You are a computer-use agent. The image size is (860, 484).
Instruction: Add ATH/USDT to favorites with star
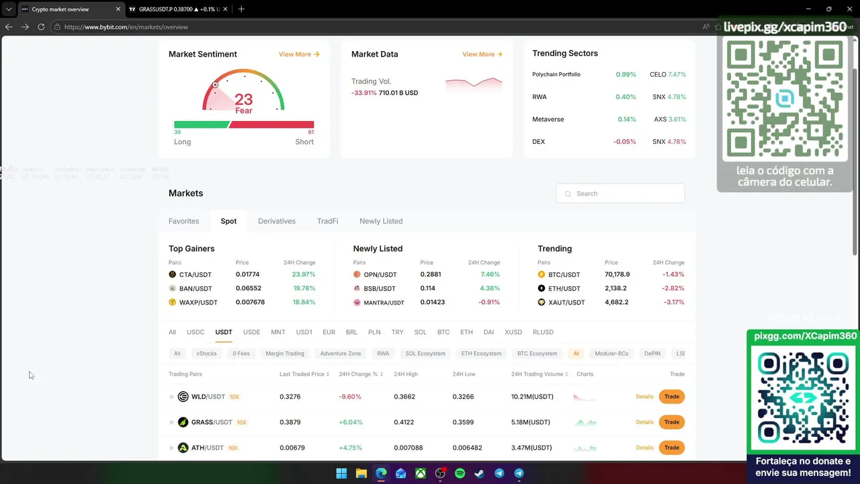(171, 448)
